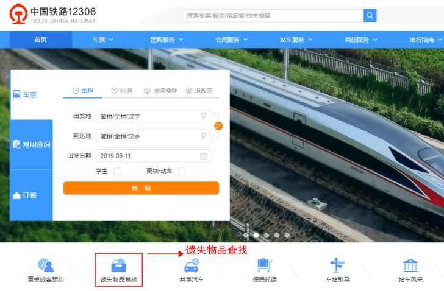Click location pin in 出发地 field
The width and height of the screenshot is (444, 291).
click(204, 116)
